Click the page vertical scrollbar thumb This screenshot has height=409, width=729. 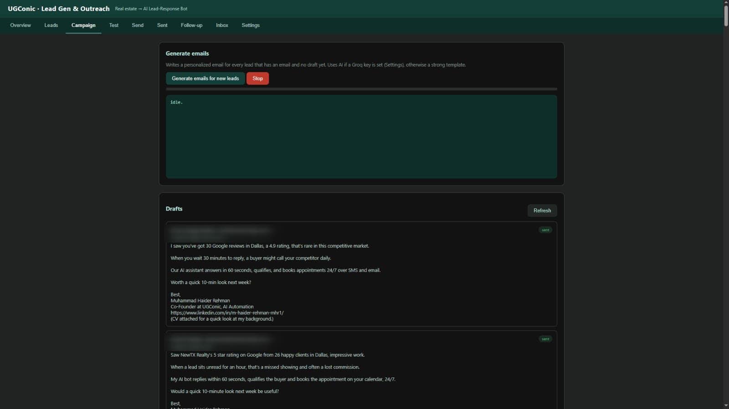click(x=726, y=16)
